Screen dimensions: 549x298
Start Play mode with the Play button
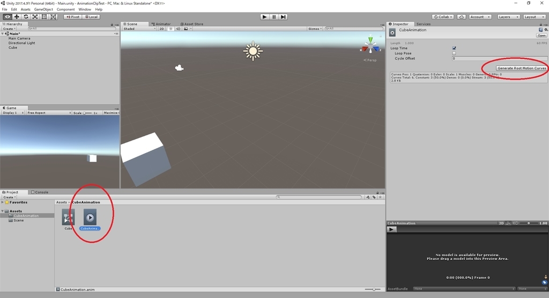[265, 17]
